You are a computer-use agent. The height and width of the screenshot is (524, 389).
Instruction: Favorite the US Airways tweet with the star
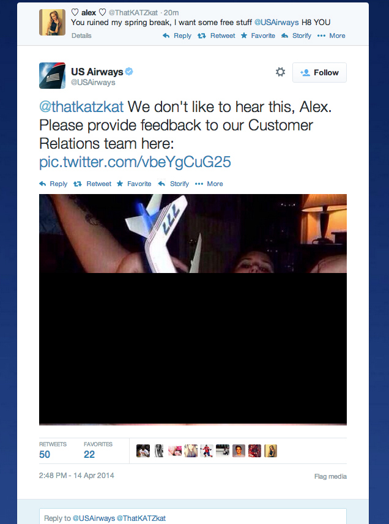point(134,184)
